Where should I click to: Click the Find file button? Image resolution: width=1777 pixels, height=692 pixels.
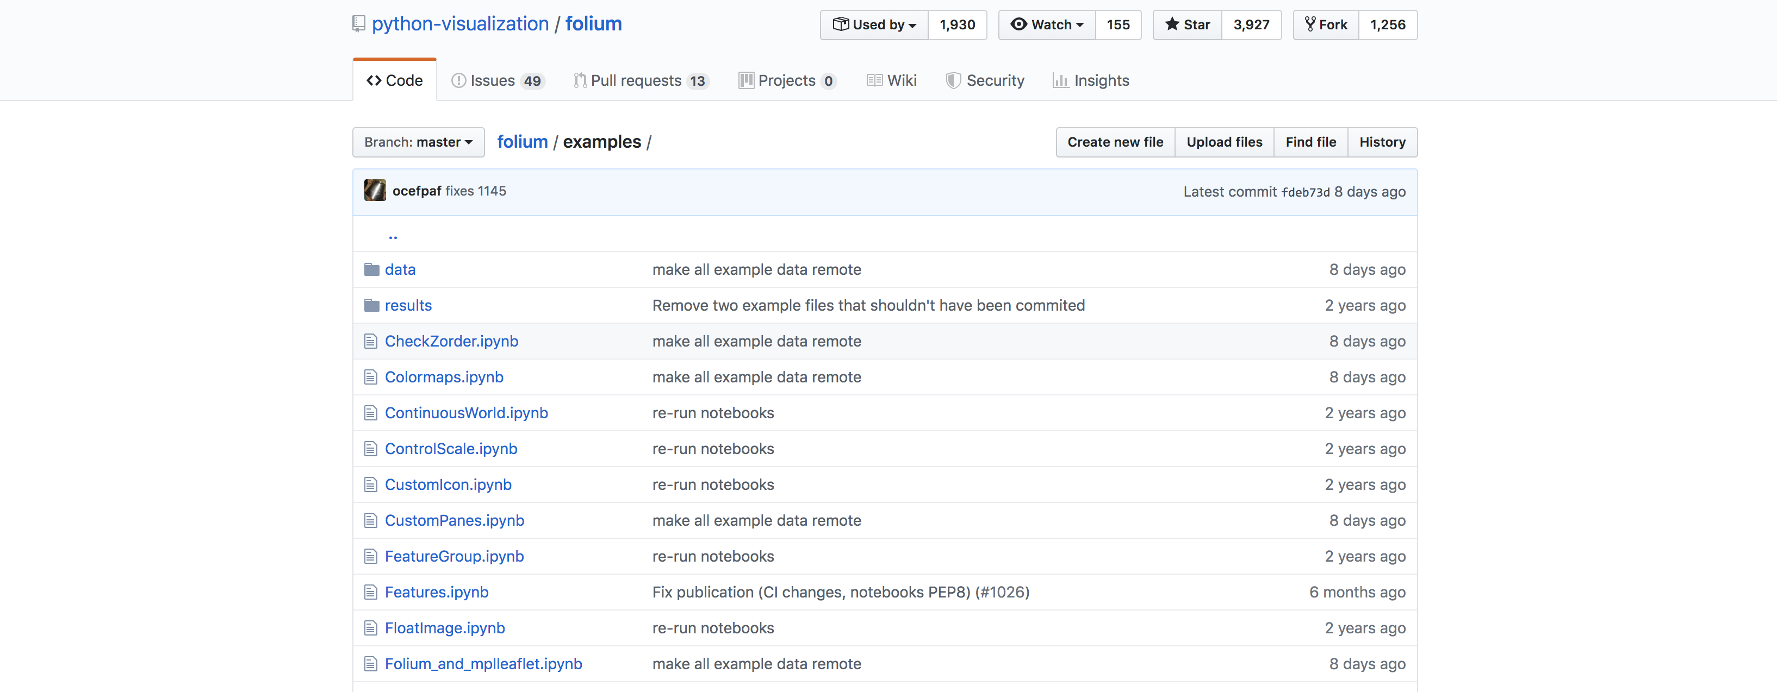coord(1310,142)
